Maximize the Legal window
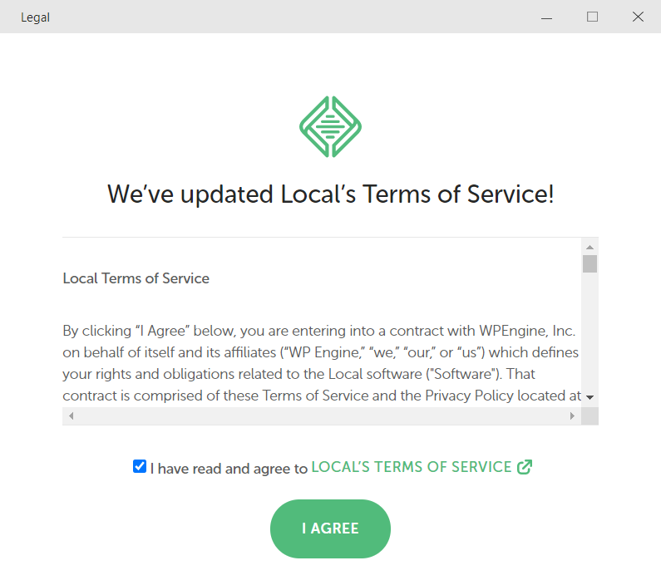 coord(592,17)
